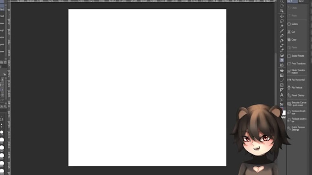Select the Lasso selection tool

(282, 21)
